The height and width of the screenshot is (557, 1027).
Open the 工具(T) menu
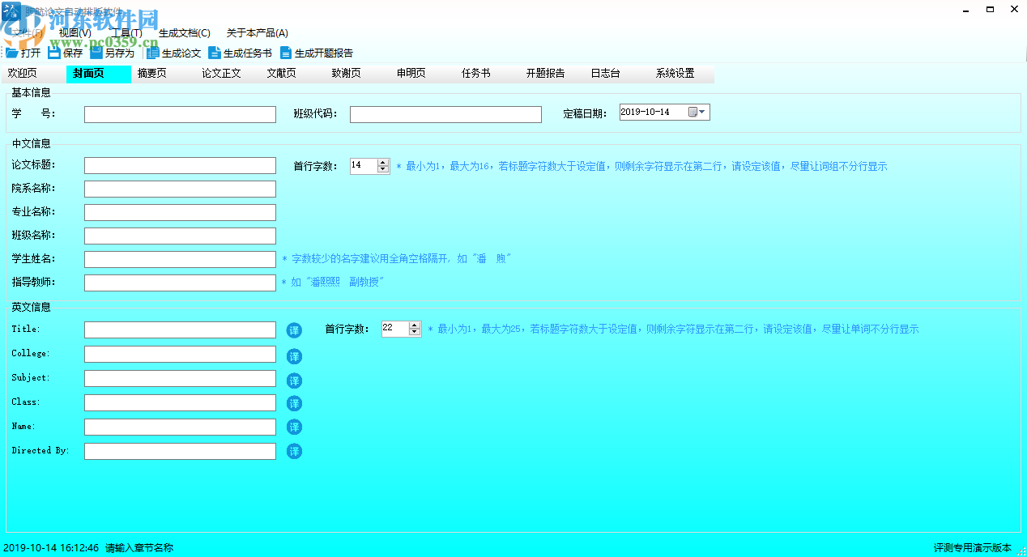pyautogui.click(x=126, y=33)
